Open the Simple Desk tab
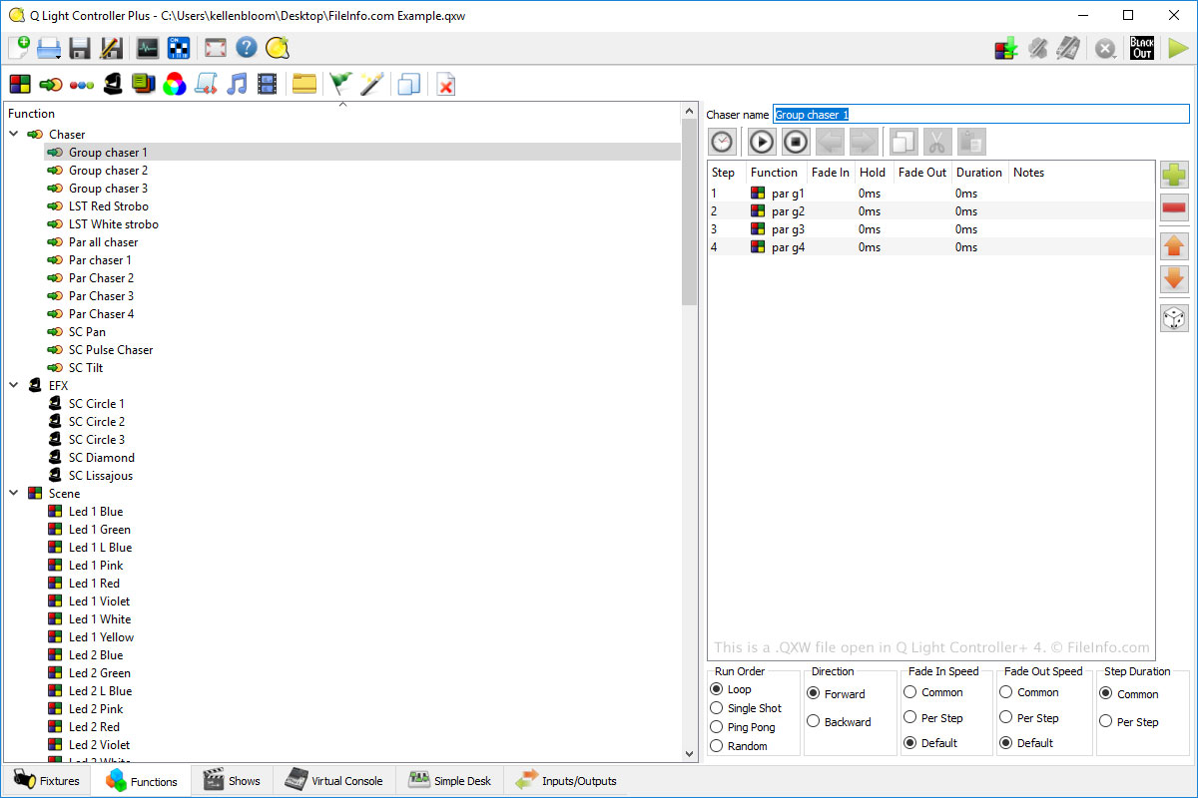This screenshot has height=798, width=1198. pyautogui.click(x=449, y=781)
